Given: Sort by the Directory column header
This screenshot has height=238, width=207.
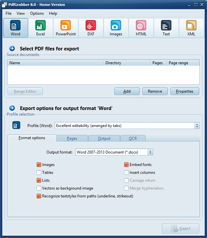Looking at the screenshot, I should point(127,63).
